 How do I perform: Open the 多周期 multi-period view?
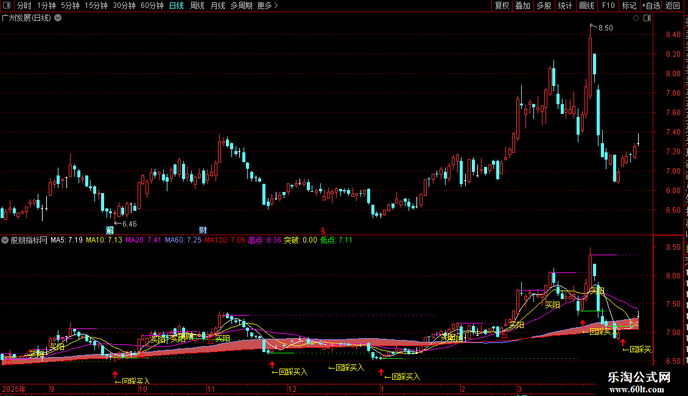point(241,5)
